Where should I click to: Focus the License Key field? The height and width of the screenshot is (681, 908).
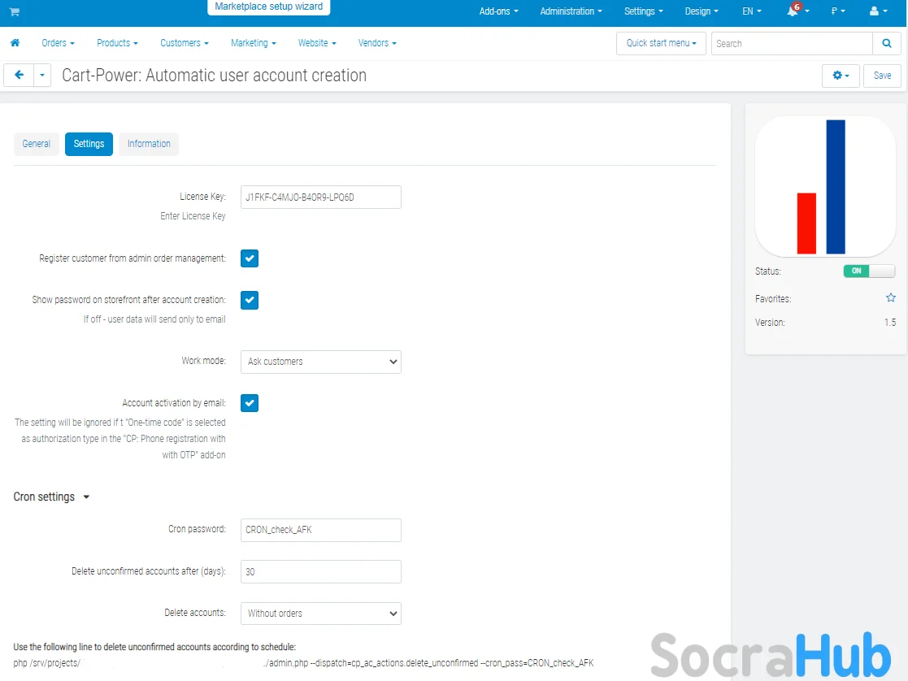[321, 197]
